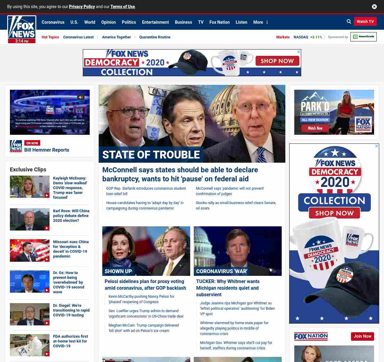Open the Politics section

pos(129,22)
